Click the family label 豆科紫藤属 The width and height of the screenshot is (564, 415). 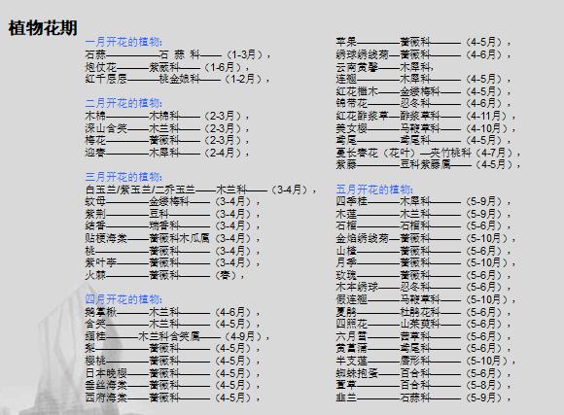point(425,164)
